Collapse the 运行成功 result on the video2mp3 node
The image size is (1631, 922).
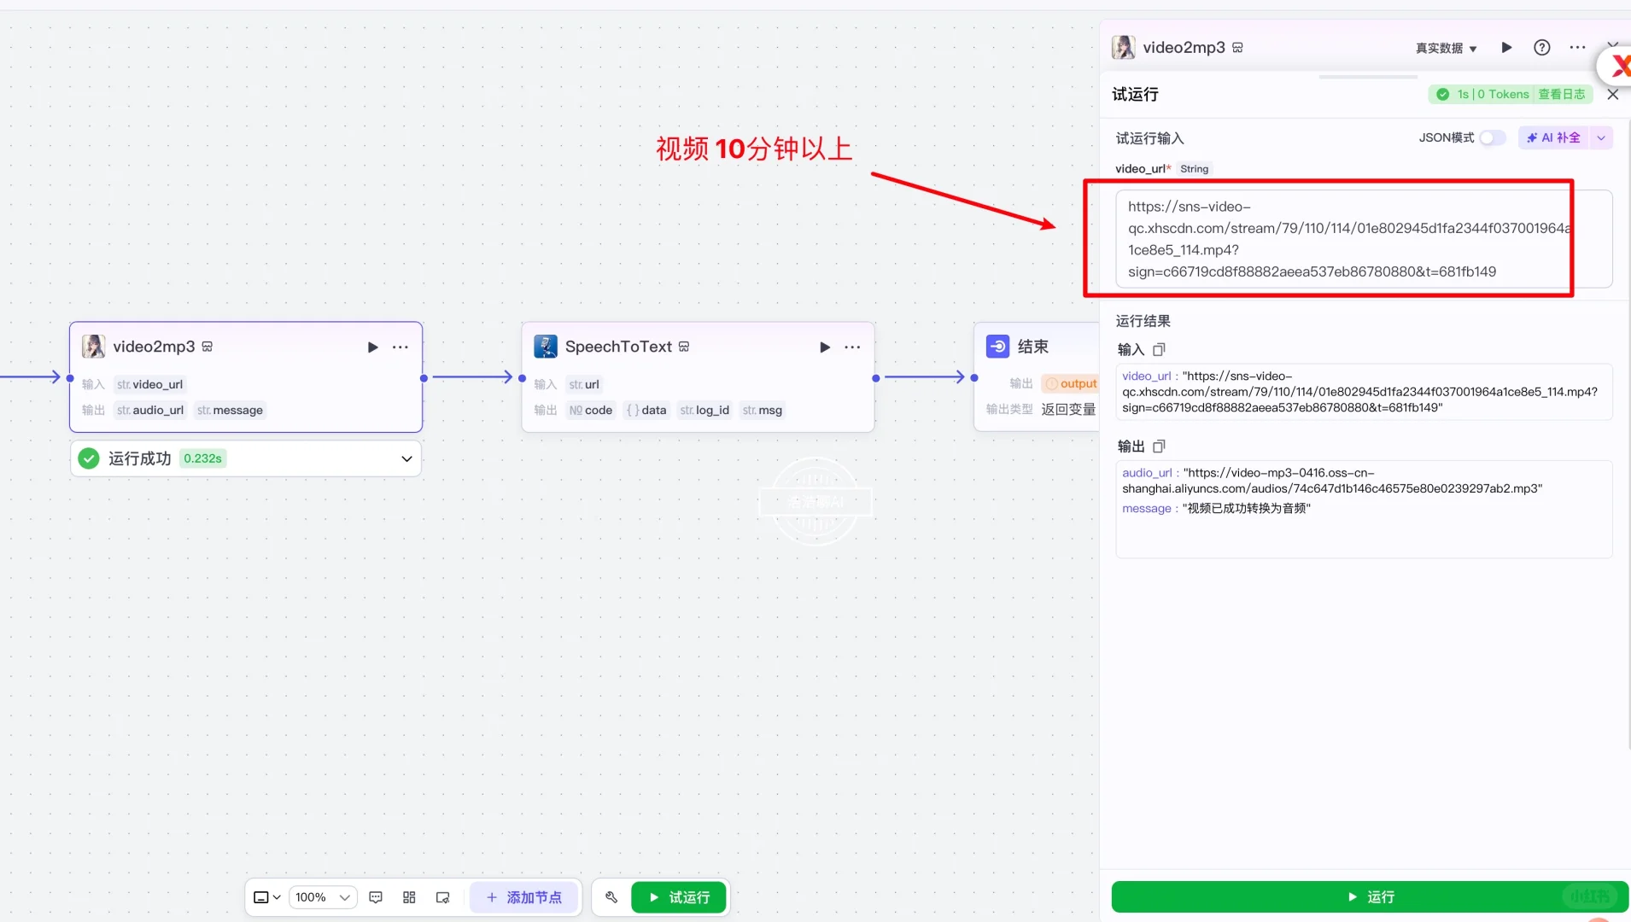point(406,458)
